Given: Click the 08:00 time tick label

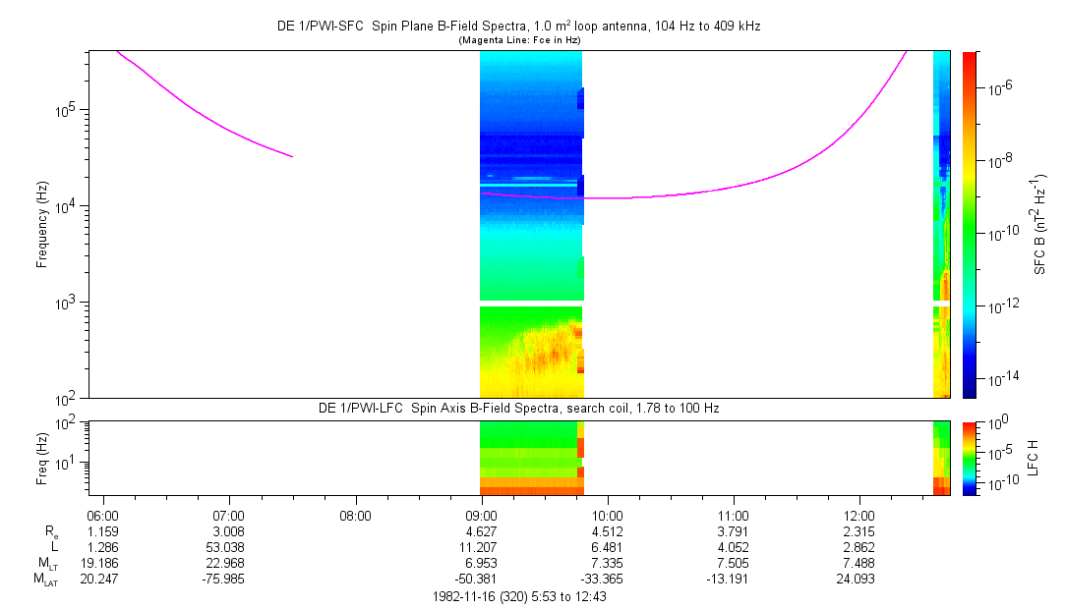Looking at the screenshot, I should (x=355, y=516).
